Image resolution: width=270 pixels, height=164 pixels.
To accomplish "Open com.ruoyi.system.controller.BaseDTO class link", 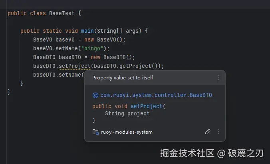I will [x=156, y=95].
